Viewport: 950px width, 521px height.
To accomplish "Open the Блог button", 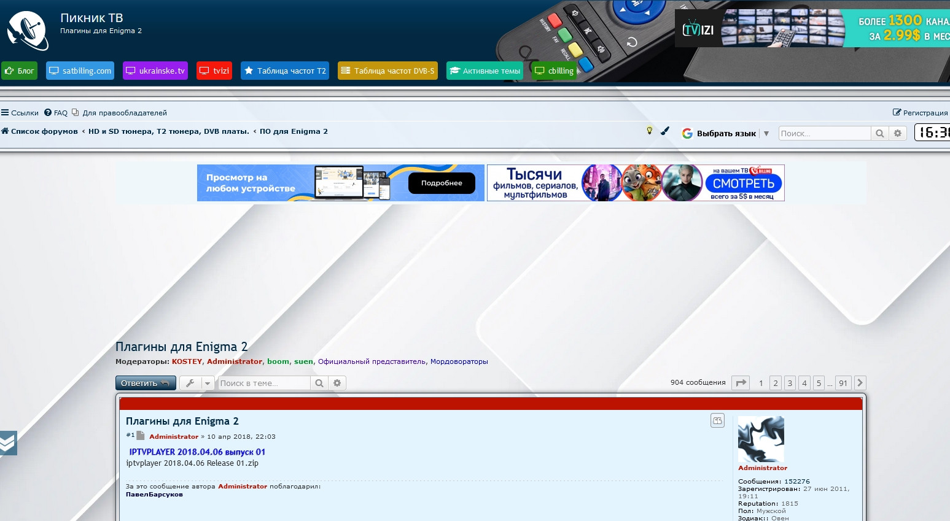I will click(20, 71).
